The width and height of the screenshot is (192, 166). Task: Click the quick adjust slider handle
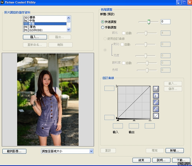coord(149,22)
